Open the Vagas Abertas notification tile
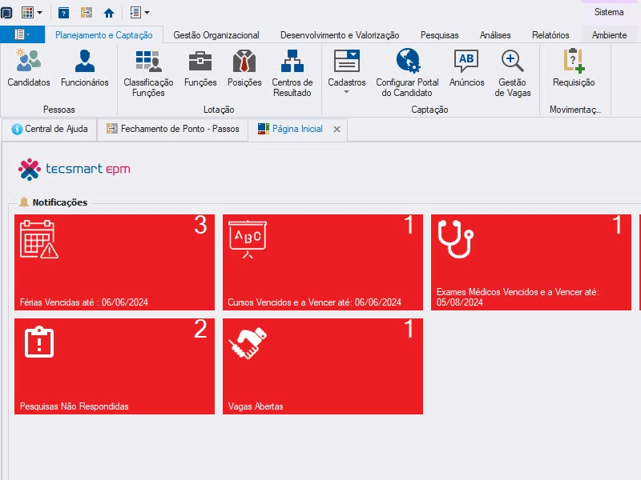 pos(323,366)
